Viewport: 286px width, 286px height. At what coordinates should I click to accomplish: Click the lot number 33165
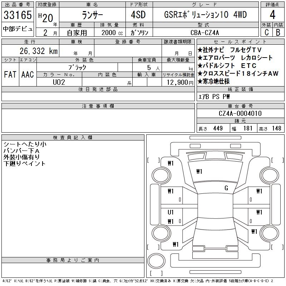[x=18, y=15]
